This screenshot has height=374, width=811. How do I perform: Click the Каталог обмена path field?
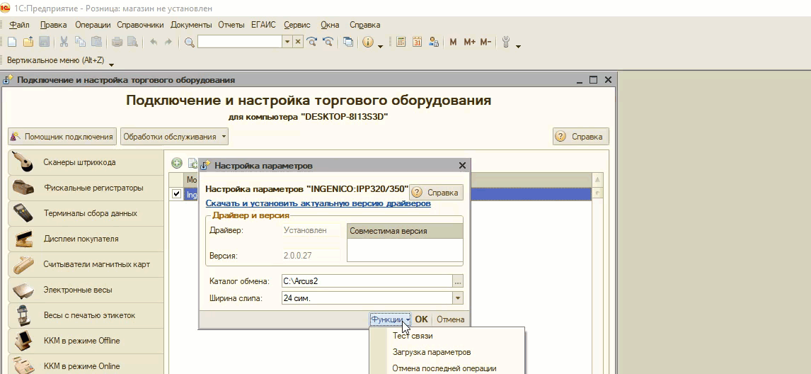point(367,281)
